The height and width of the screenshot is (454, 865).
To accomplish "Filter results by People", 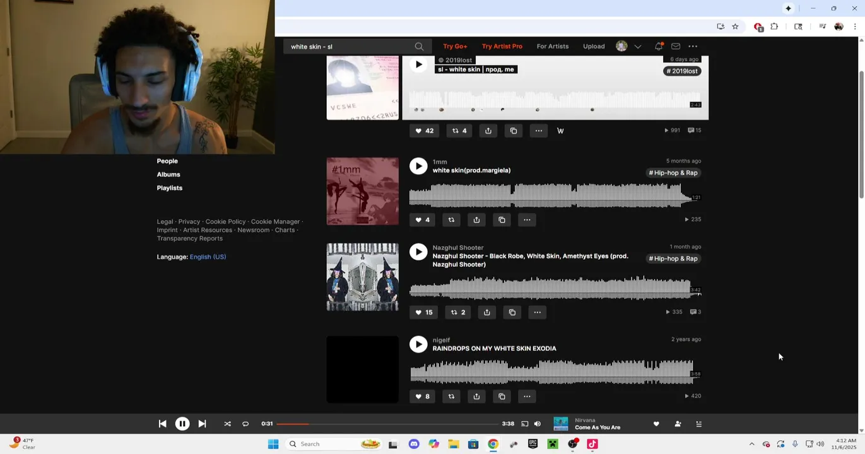I will [x=167, y=161].
